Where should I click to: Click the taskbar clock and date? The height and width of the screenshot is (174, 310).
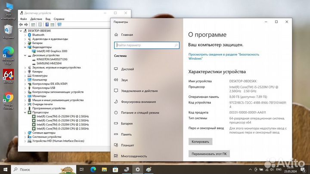coord(290,169)
